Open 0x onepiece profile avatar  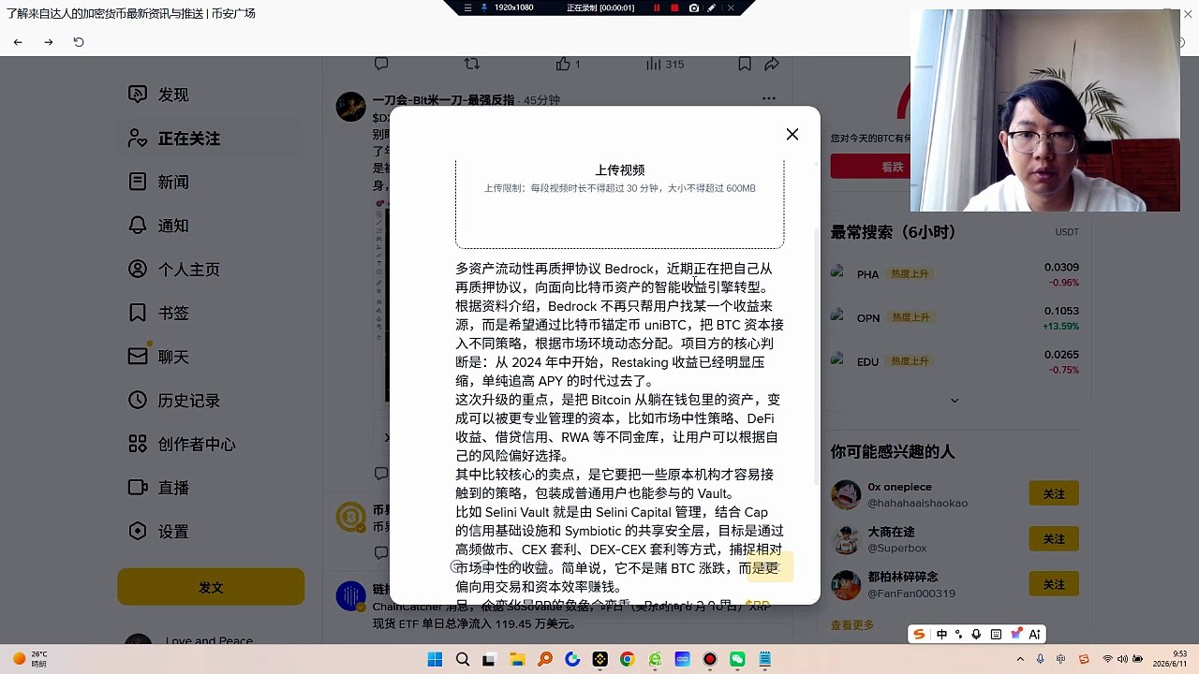[846, 494]
